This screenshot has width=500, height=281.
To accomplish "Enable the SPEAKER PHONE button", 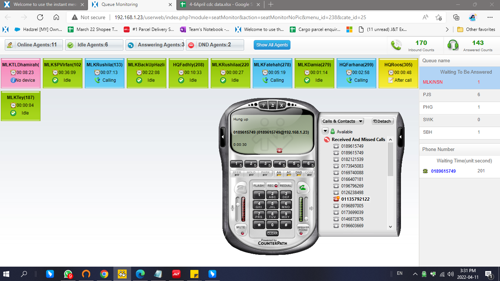I will (303, 229).
